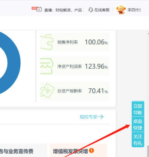This screenshot has height=157, width=149.
Task: Open 在线客服 support chat
Action: point(102,10)
